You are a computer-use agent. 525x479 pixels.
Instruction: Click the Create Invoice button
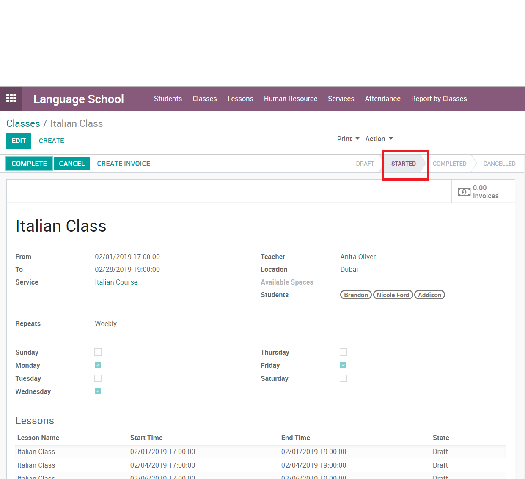click(x=124, y=164)
